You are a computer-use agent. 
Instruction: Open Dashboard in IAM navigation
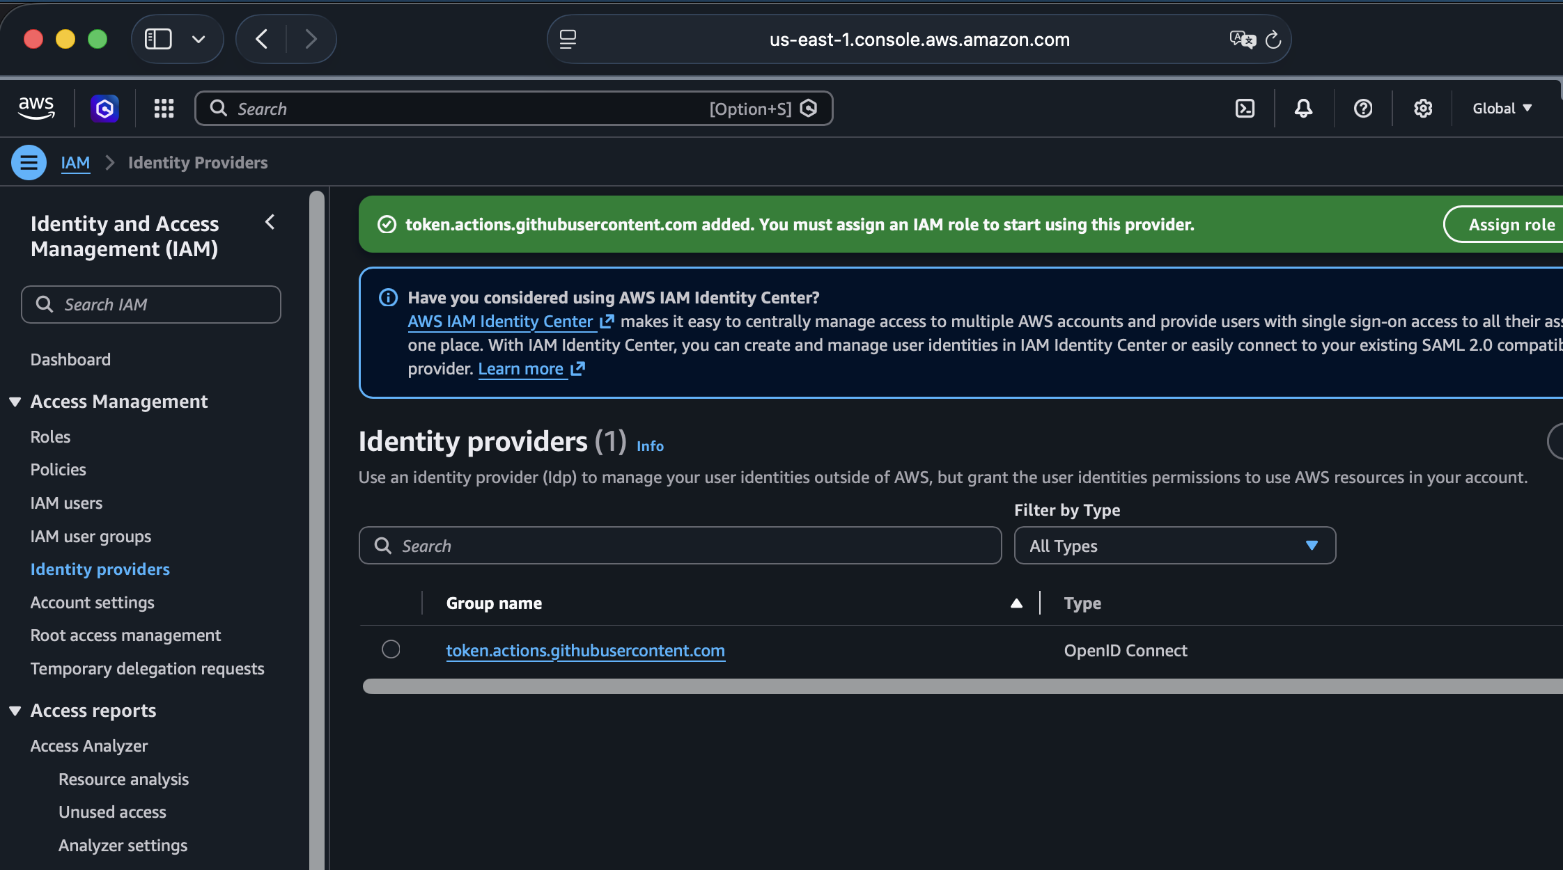[70, 360]
